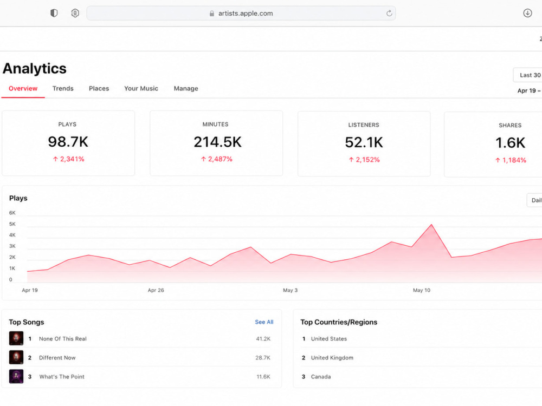
Task: Click album artwork for Different Now
Action: point(16,357)
